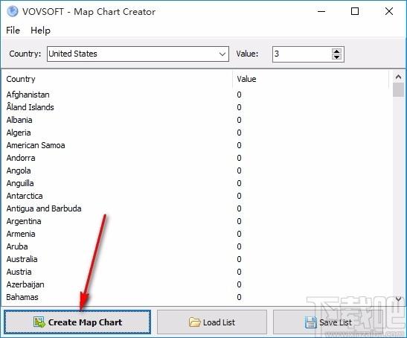This screenshot has height=338, width=407.
Task: Click the scrollbar up arrow
Action: point(398,77)
